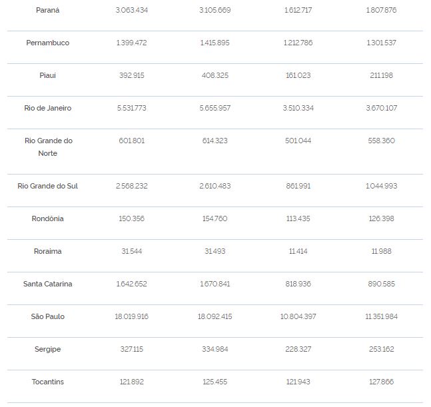Select the value 5.655.957 in Rio de Janeiro row
Image resolution: width=431 pixels, height=407 pixels.
point(215,108)
